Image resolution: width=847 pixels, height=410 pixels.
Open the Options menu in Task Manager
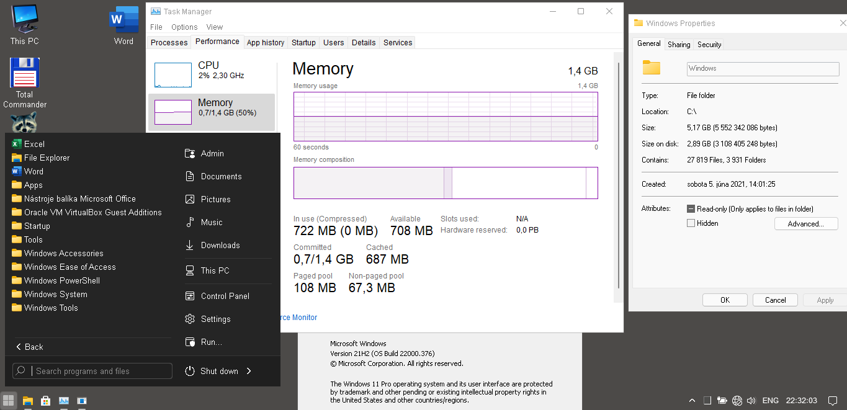pos(184,27)
